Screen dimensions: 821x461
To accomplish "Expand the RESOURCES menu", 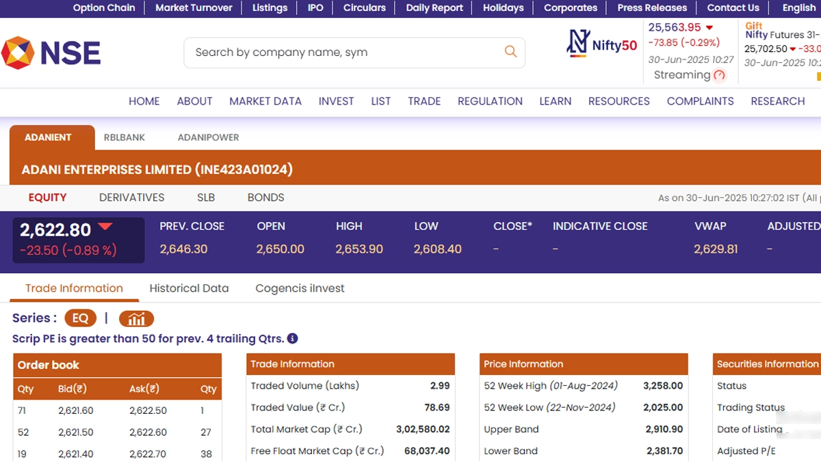I will 618,101.
